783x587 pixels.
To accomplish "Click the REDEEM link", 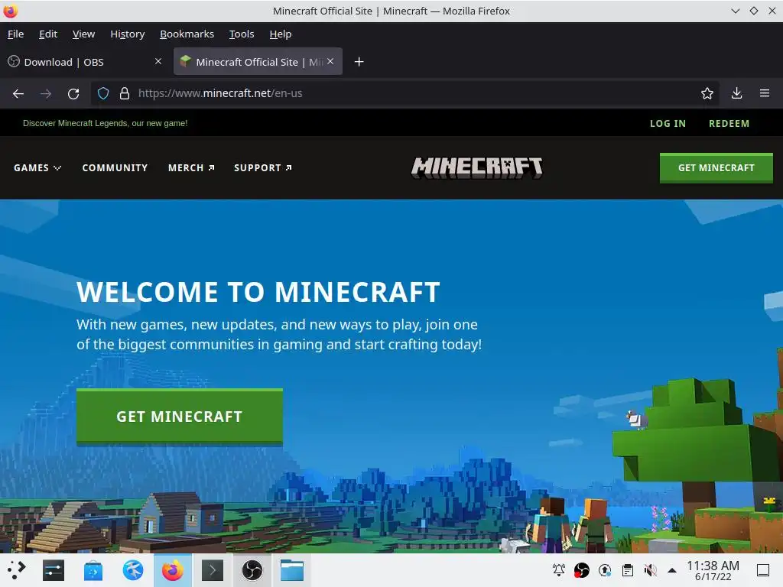I will pyautogui.click(x=729, y=123).
